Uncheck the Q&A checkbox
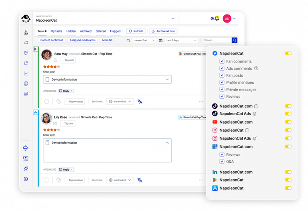 coord(222,162)
